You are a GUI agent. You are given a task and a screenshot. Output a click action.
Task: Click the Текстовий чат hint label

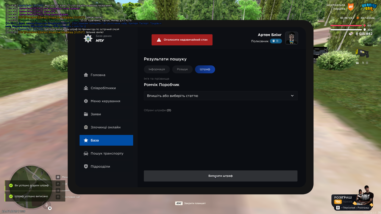[71, 197]
